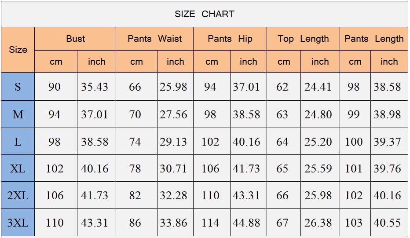Select the top length inch cell for 3XL
The width and height of the screenshot is (410, 238).
pos(320,222)
